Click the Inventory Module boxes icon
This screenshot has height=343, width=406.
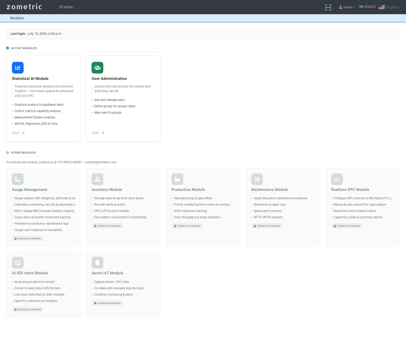(x=97, y=179)
